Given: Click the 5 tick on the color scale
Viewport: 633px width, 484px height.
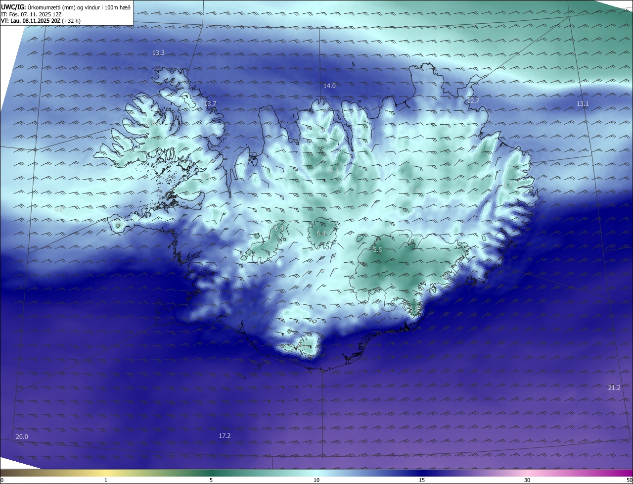Looking at the screenshot, I should tap(211, 480).
